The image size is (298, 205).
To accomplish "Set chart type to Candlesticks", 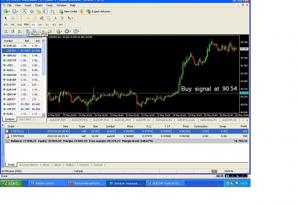I will click(13, 31).
